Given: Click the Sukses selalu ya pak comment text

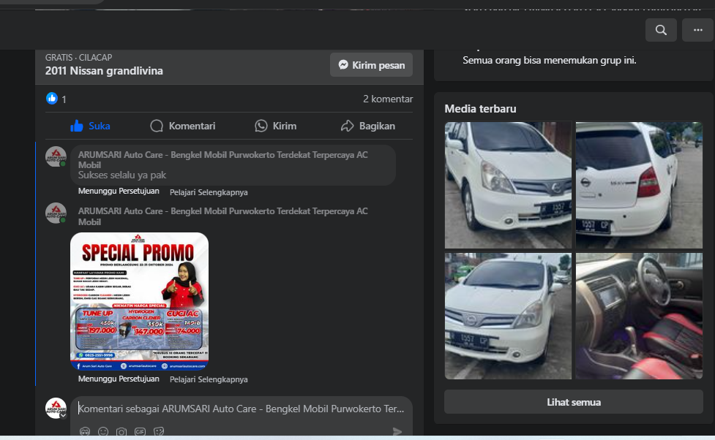Looking at the screenshot, I should click(x=121, y=175).
